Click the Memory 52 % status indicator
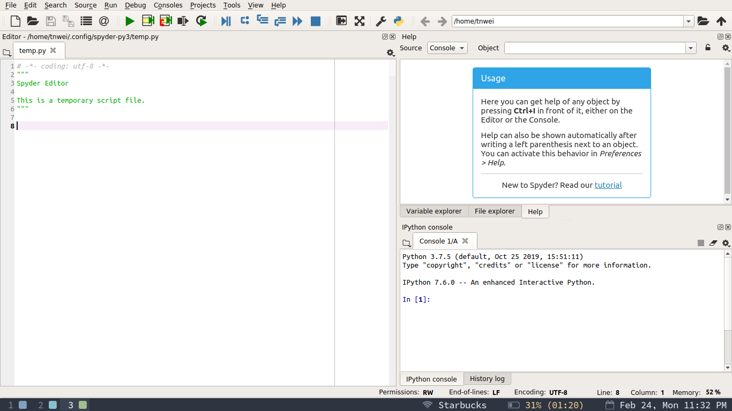This screenshot has width=732, height=411. click(696, 392)
